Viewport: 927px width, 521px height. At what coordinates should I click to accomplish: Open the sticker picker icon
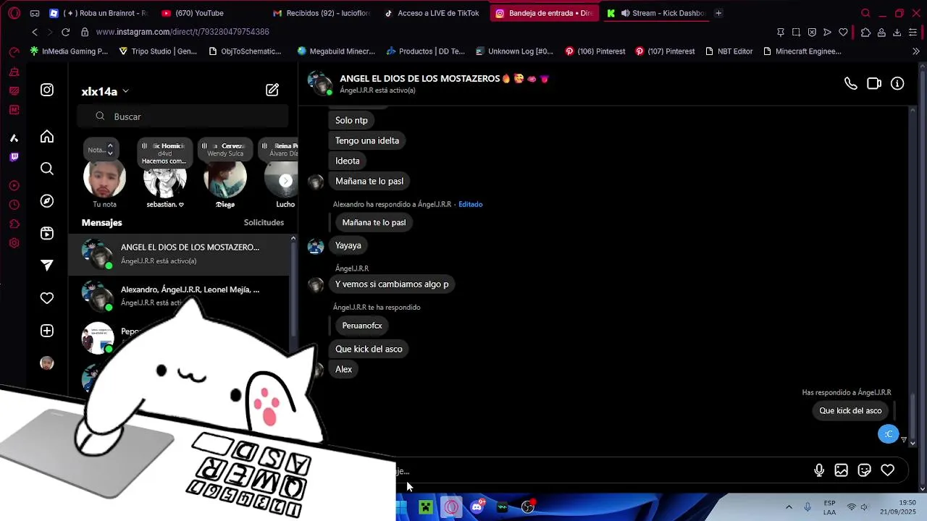865,470
